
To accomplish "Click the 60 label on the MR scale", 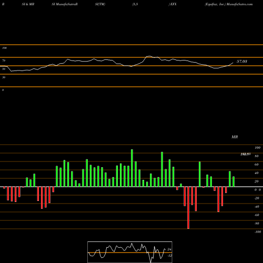I will [257, 165].
